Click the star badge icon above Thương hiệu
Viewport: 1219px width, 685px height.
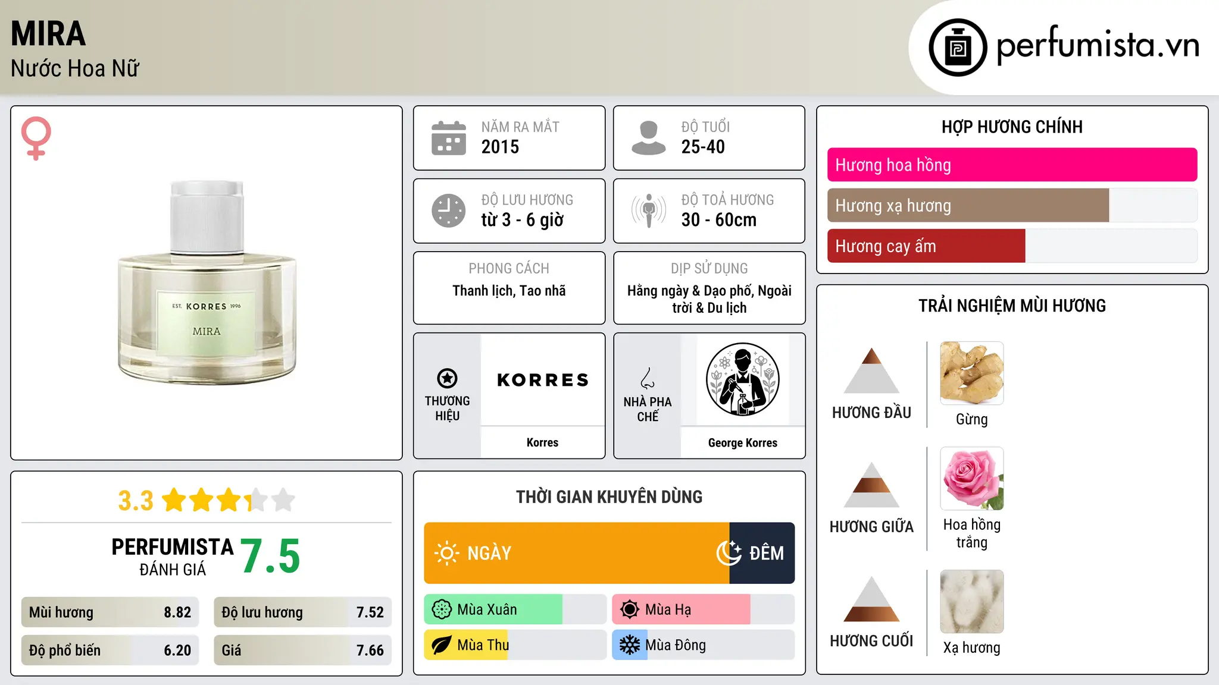(447, 378)
